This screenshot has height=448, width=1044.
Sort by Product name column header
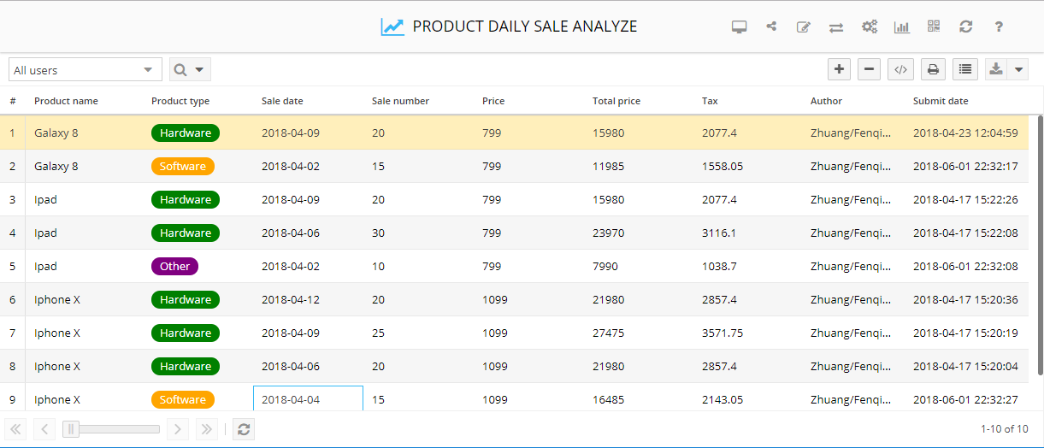pyautogui.click(x=66, y=101)
